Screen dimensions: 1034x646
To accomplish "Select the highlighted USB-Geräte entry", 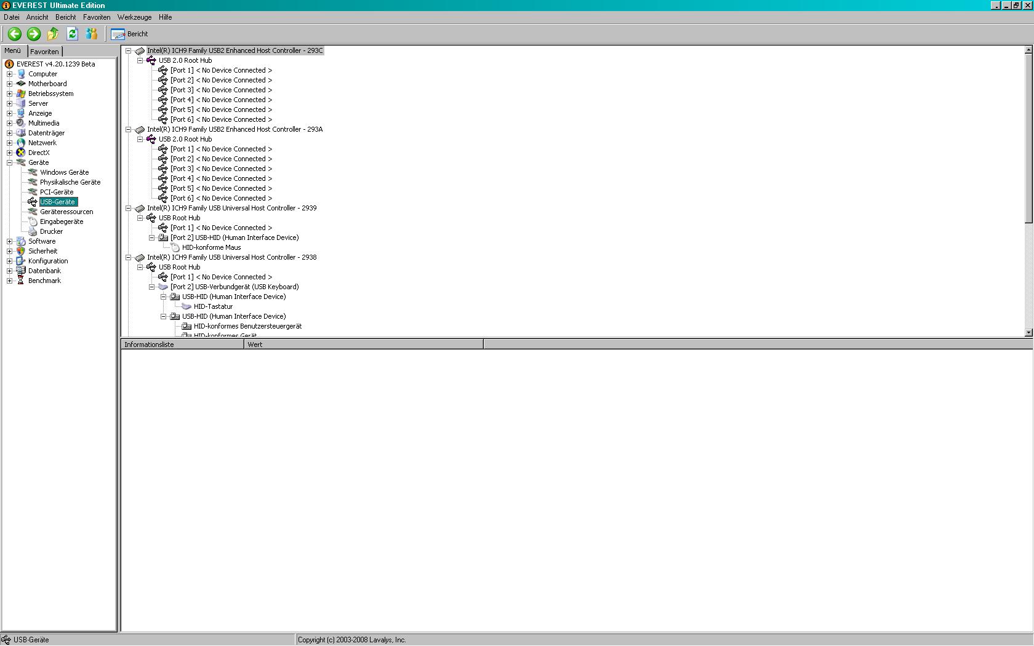I will (x=58, y=202).
